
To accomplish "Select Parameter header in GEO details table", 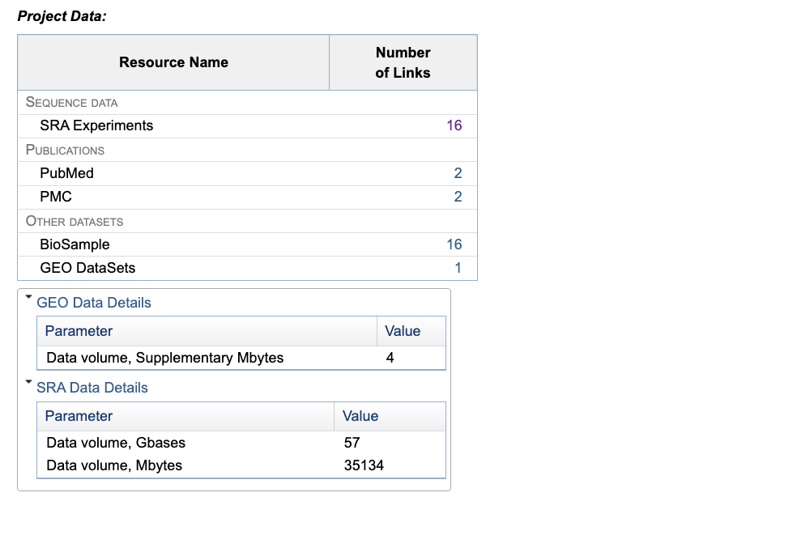I will point(79,331).
